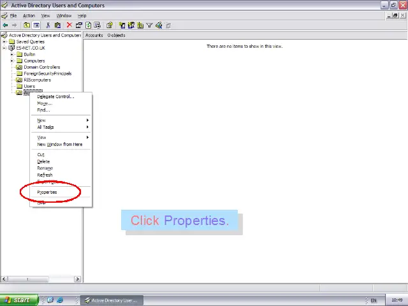This screenshot has height=306, width=408.
Task: Click the Internet Explorer quick launch icon
Action: point(60,300)
